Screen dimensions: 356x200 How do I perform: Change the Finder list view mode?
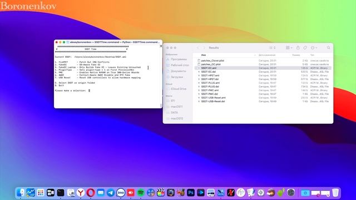272,48
